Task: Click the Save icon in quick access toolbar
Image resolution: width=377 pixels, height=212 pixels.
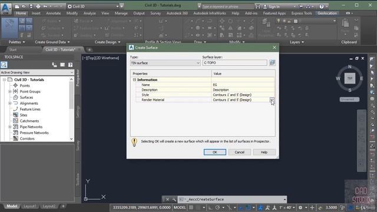Action: point(31,6)
